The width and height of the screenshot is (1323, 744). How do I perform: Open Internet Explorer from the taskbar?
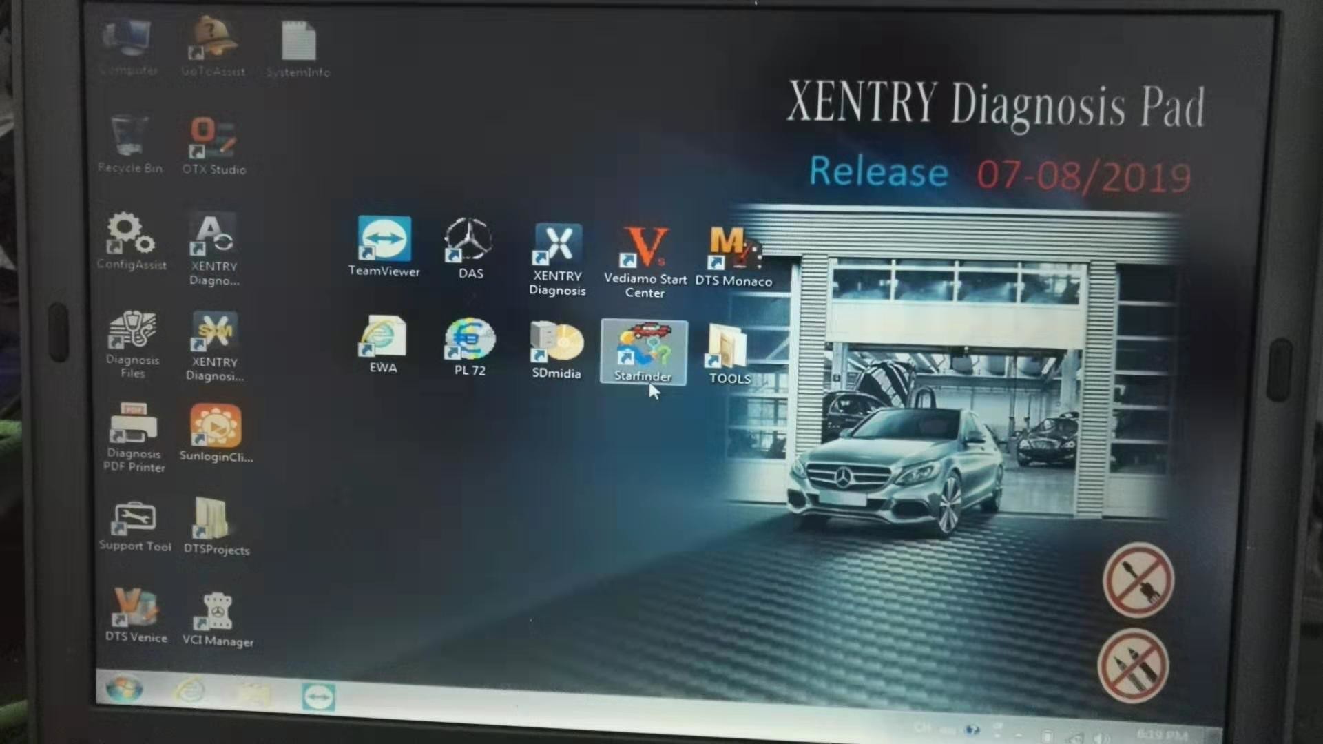click(189, 690)
